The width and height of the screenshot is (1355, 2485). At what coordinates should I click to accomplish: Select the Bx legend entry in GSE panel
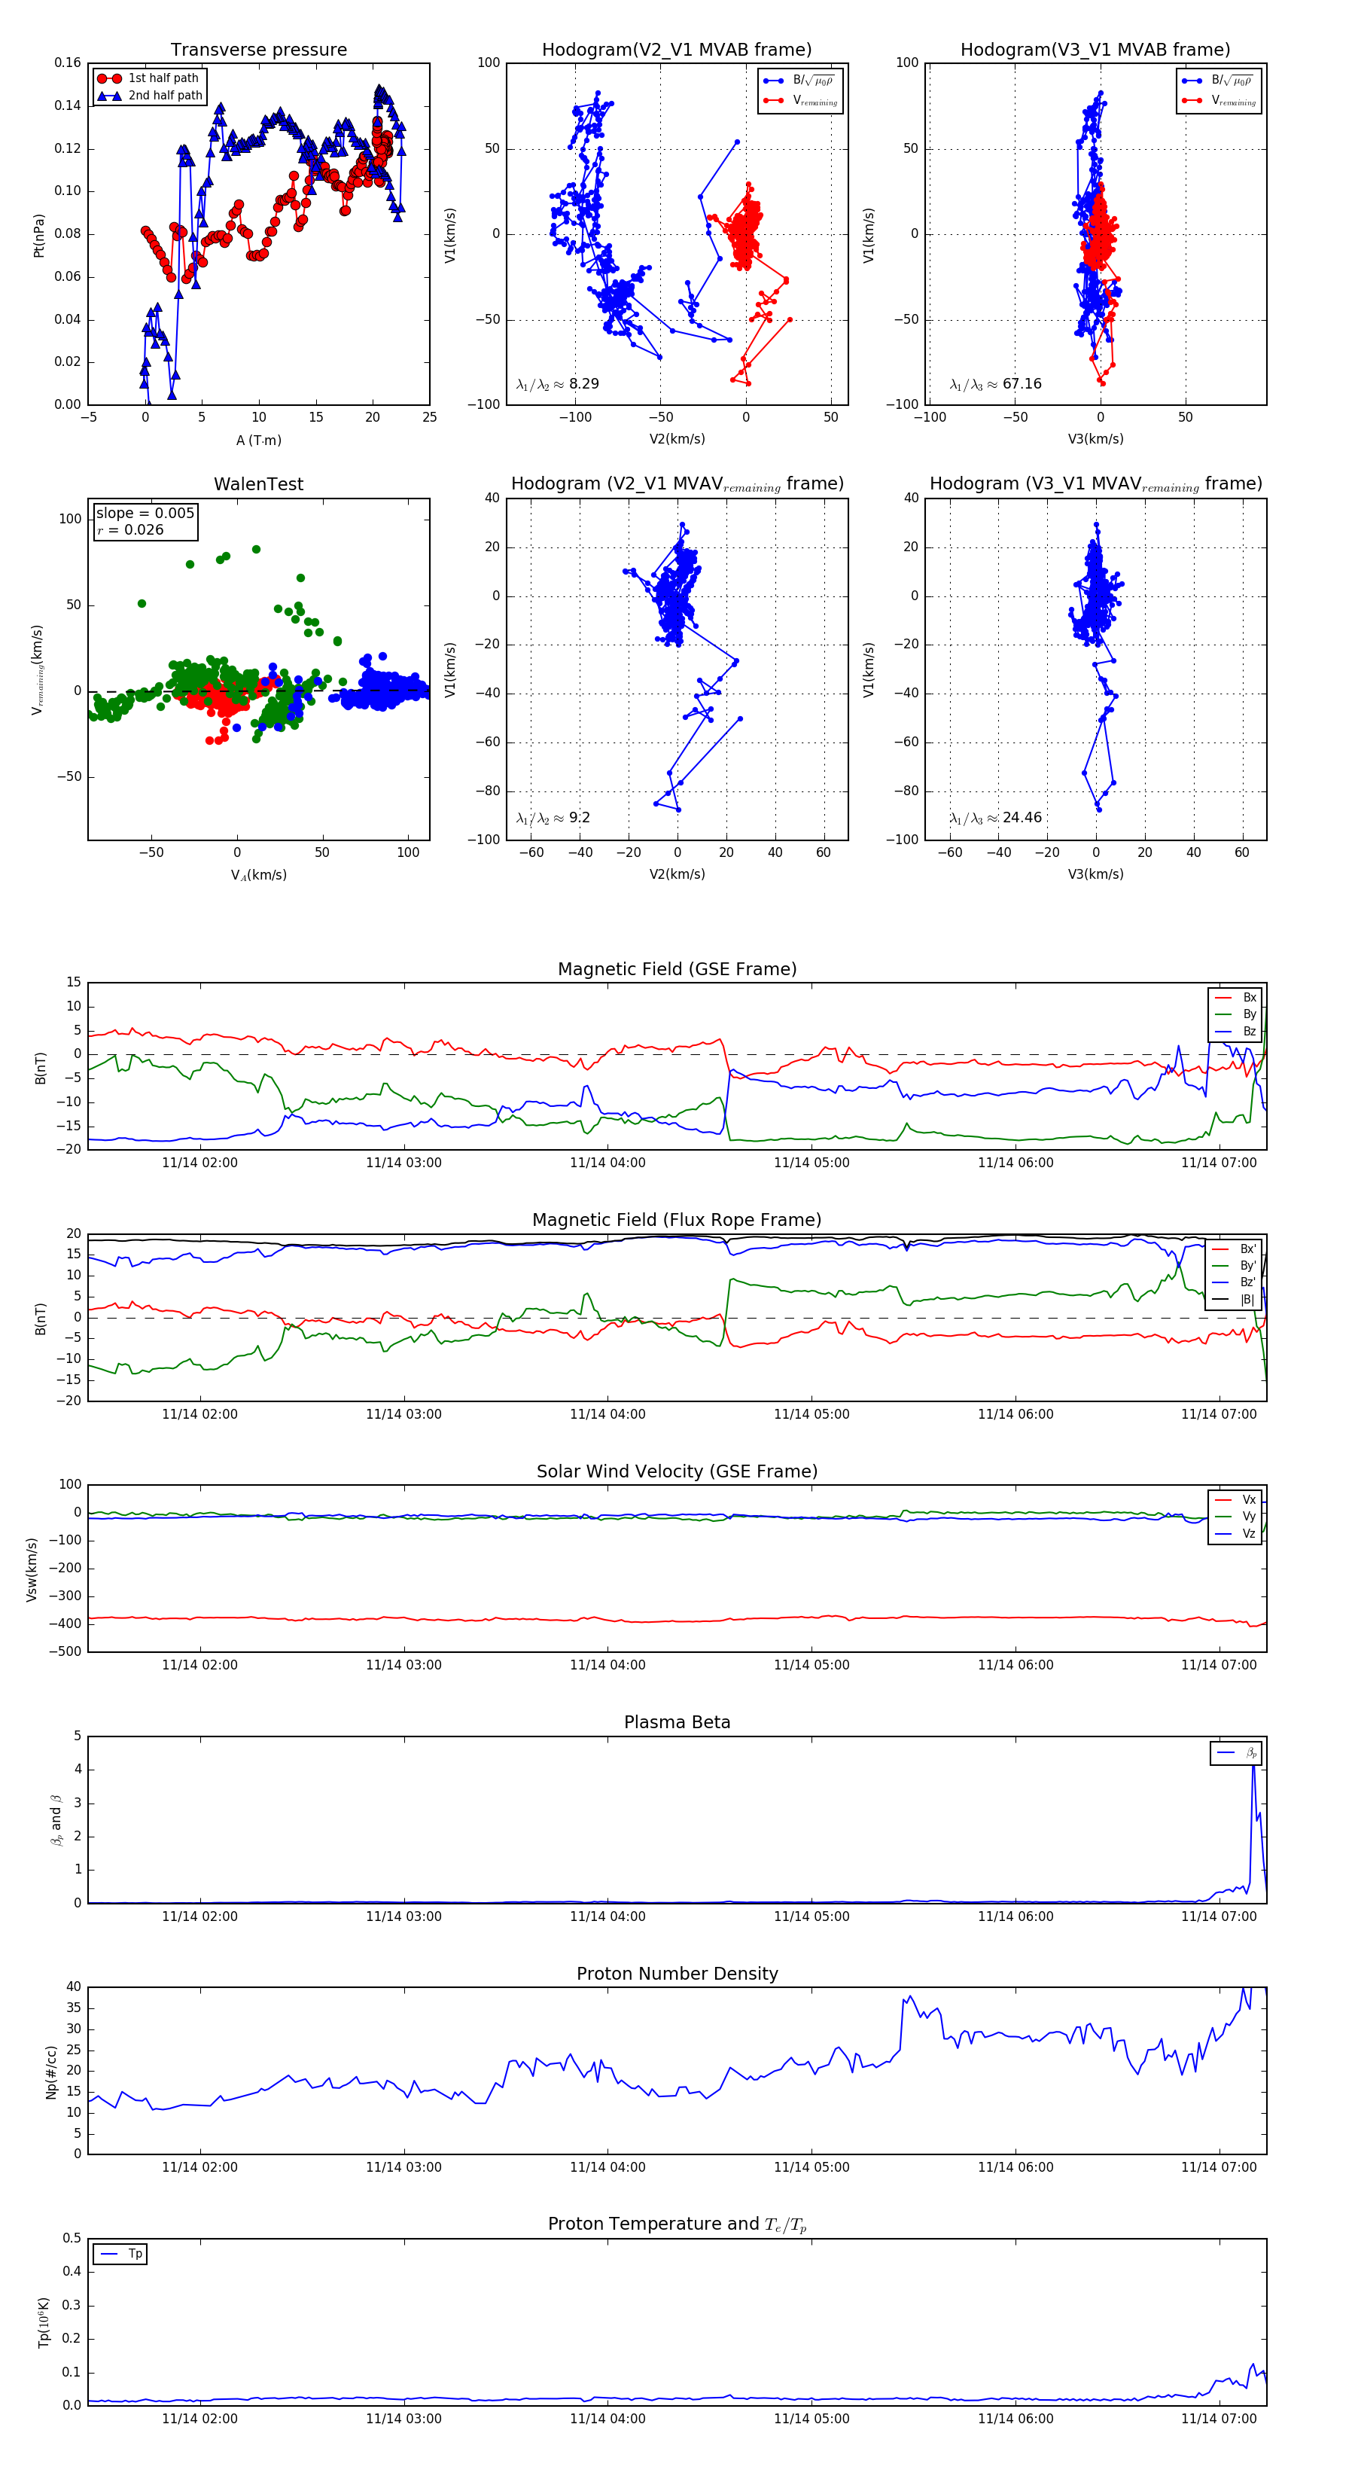[1235, 998]
